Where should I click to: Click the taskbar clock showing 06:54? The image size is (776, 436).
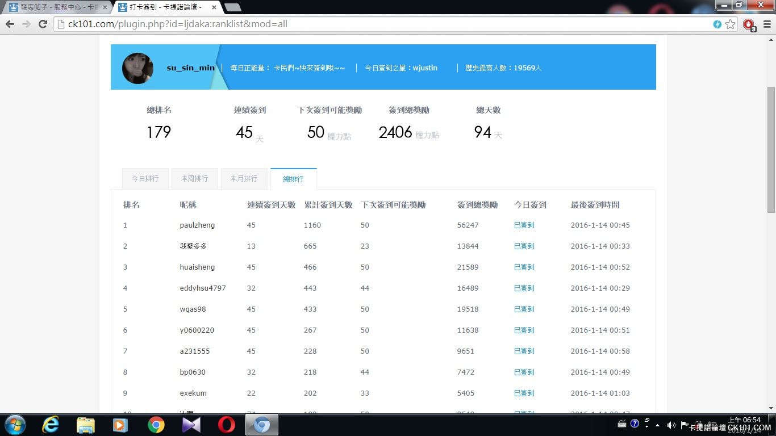pyautogui.click(x=744, y=420)
